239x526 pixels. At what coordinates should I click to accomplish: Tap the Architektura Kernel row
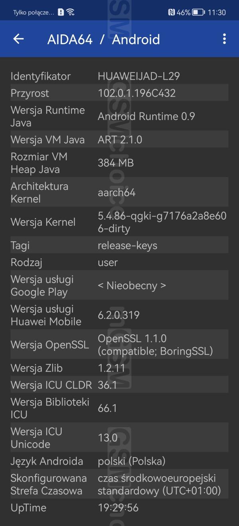click(x=119, y=192)
